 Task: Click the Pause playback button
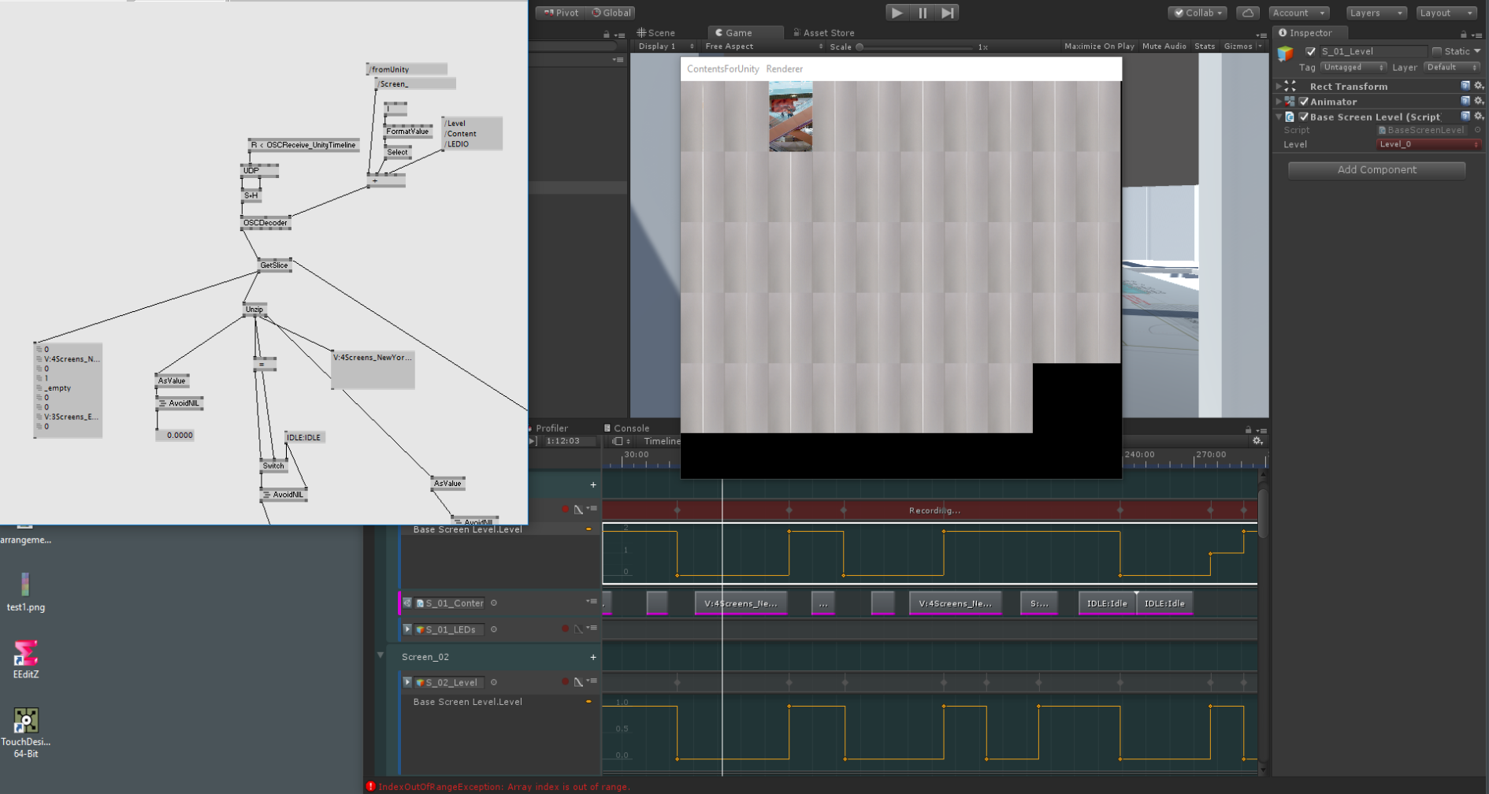[x=922, y=13]
